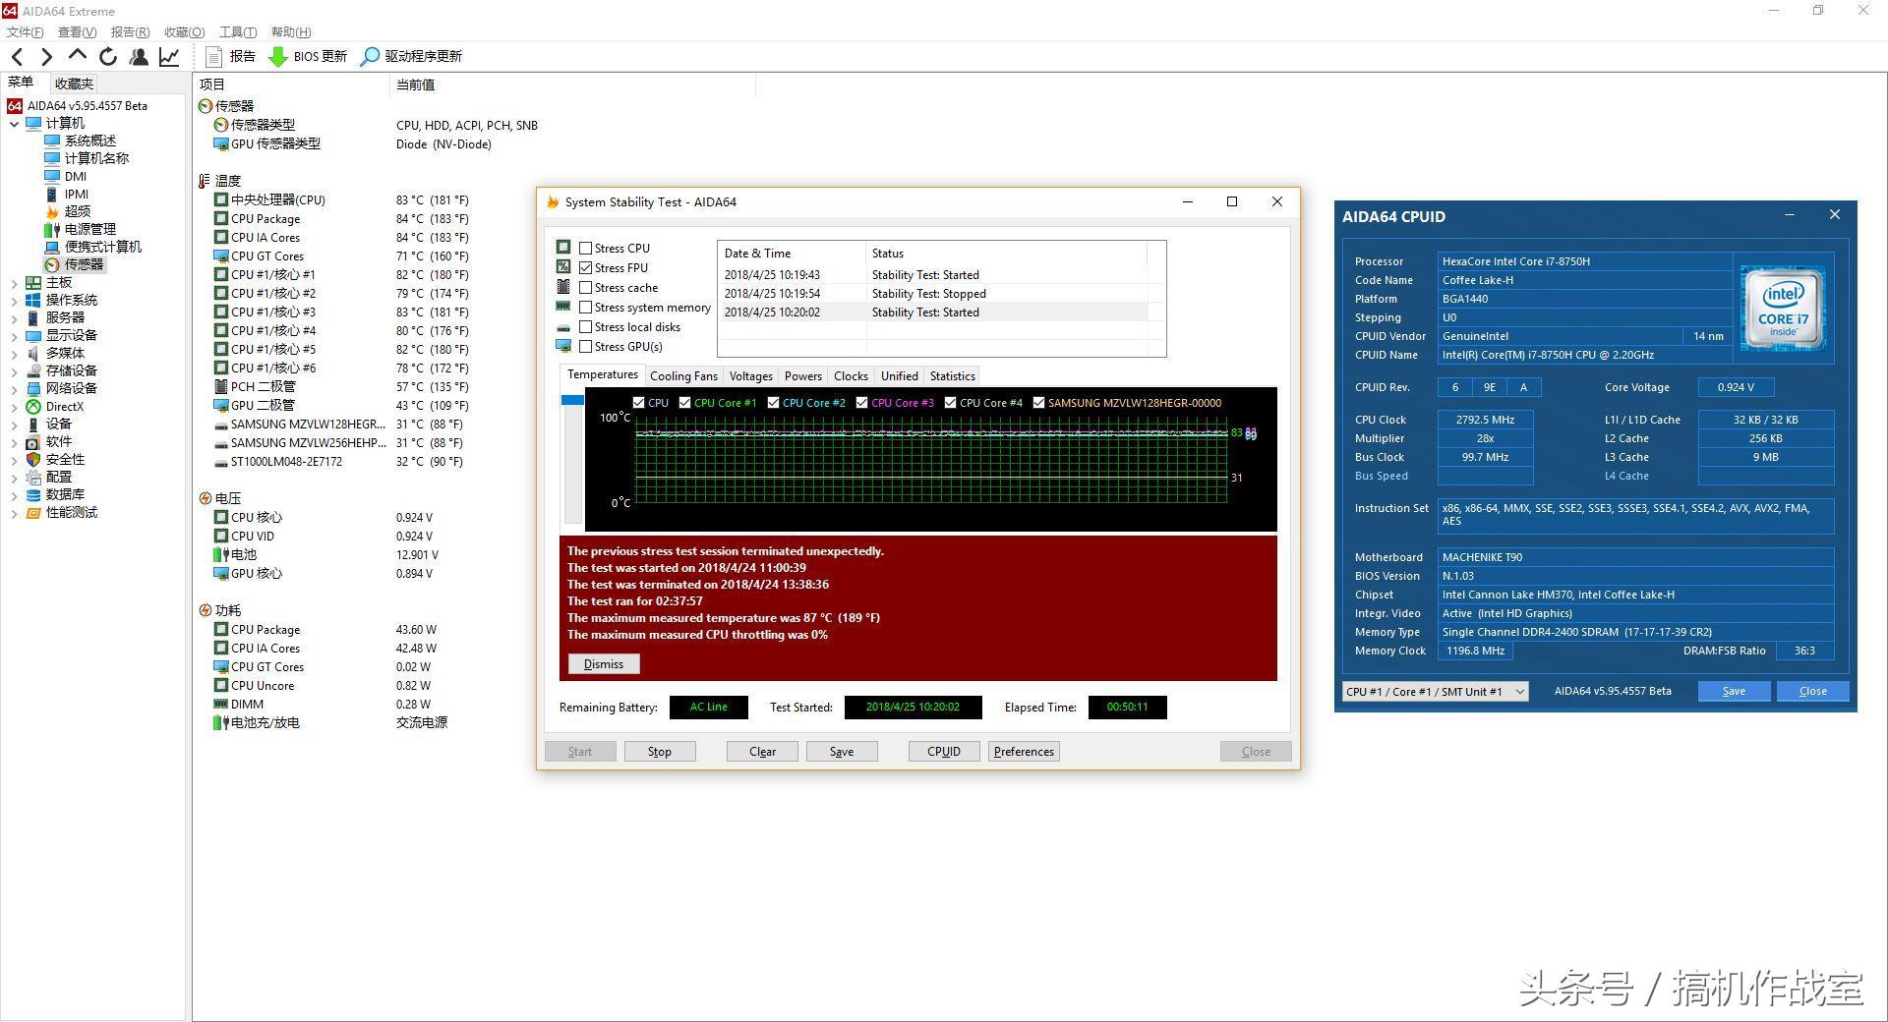
Task: Click the Back navigation arrow in toolbar
Action: click(17, 57)
